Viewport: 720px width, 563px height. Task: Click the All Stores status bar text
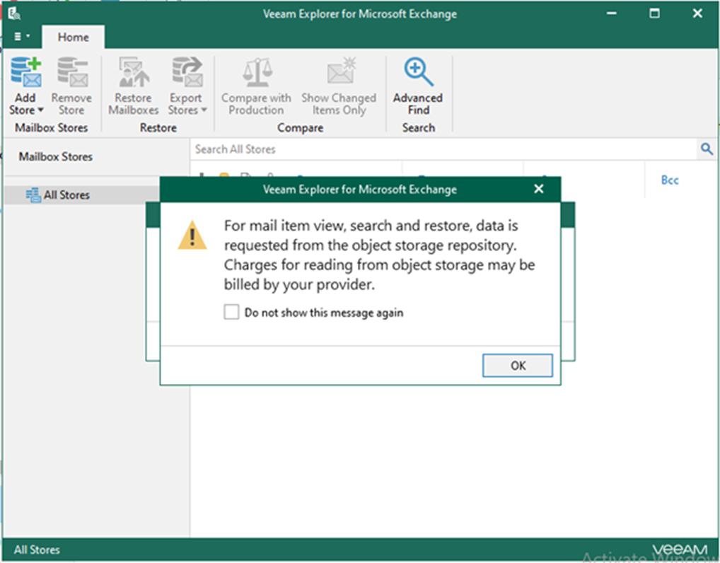click(37, 550)
